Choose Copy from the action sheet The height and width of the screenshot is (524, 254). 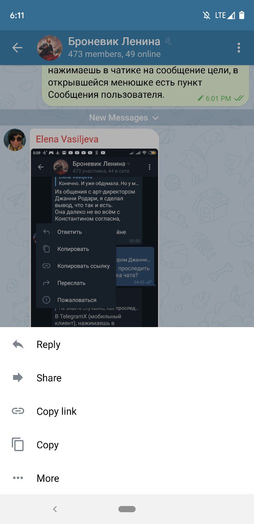click(127, 445)
